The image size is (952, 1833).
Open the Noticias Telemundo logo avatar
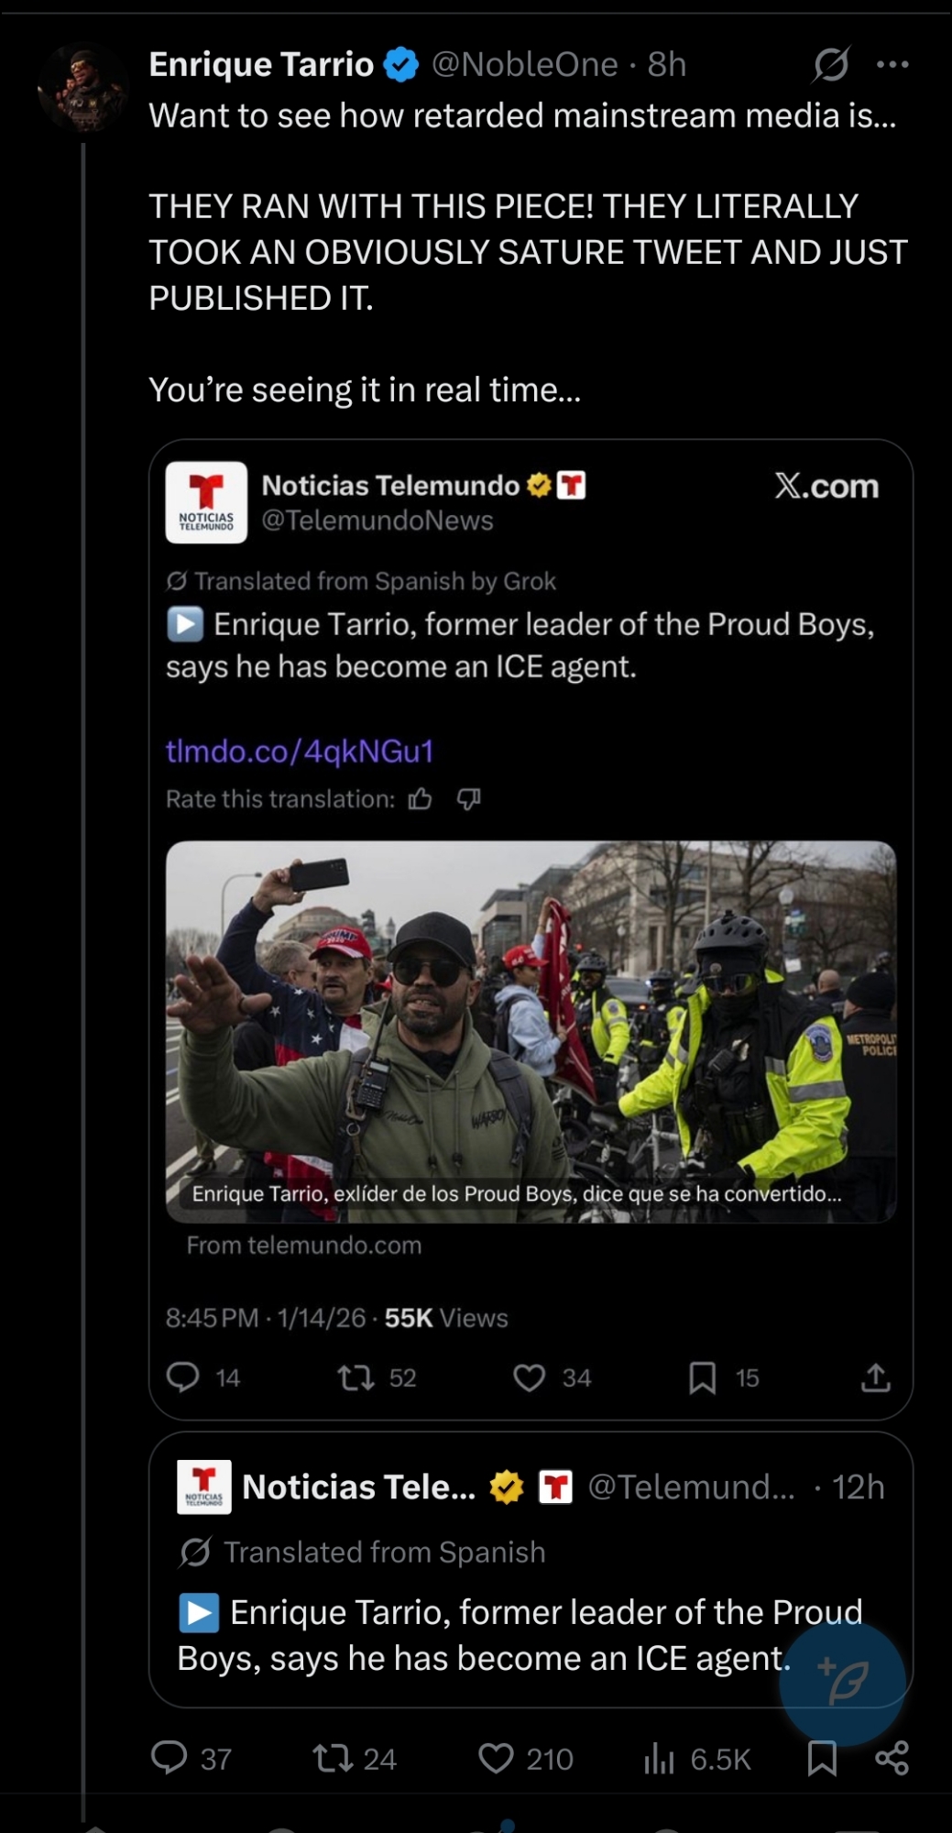[x=206, y=502]
